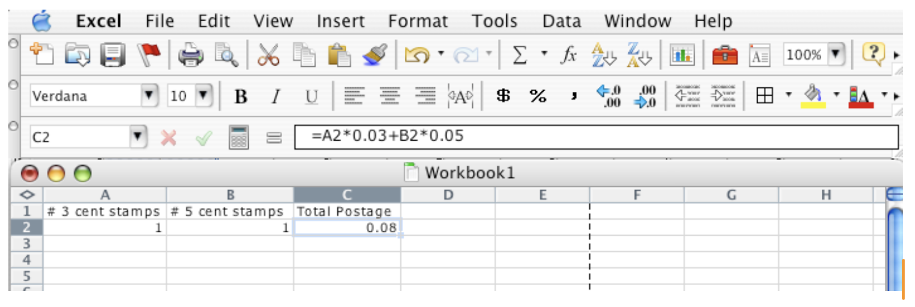Open Print Preview with magnifier icon
915x307 pixels.
pyautogui.click(x=226, y=56)
